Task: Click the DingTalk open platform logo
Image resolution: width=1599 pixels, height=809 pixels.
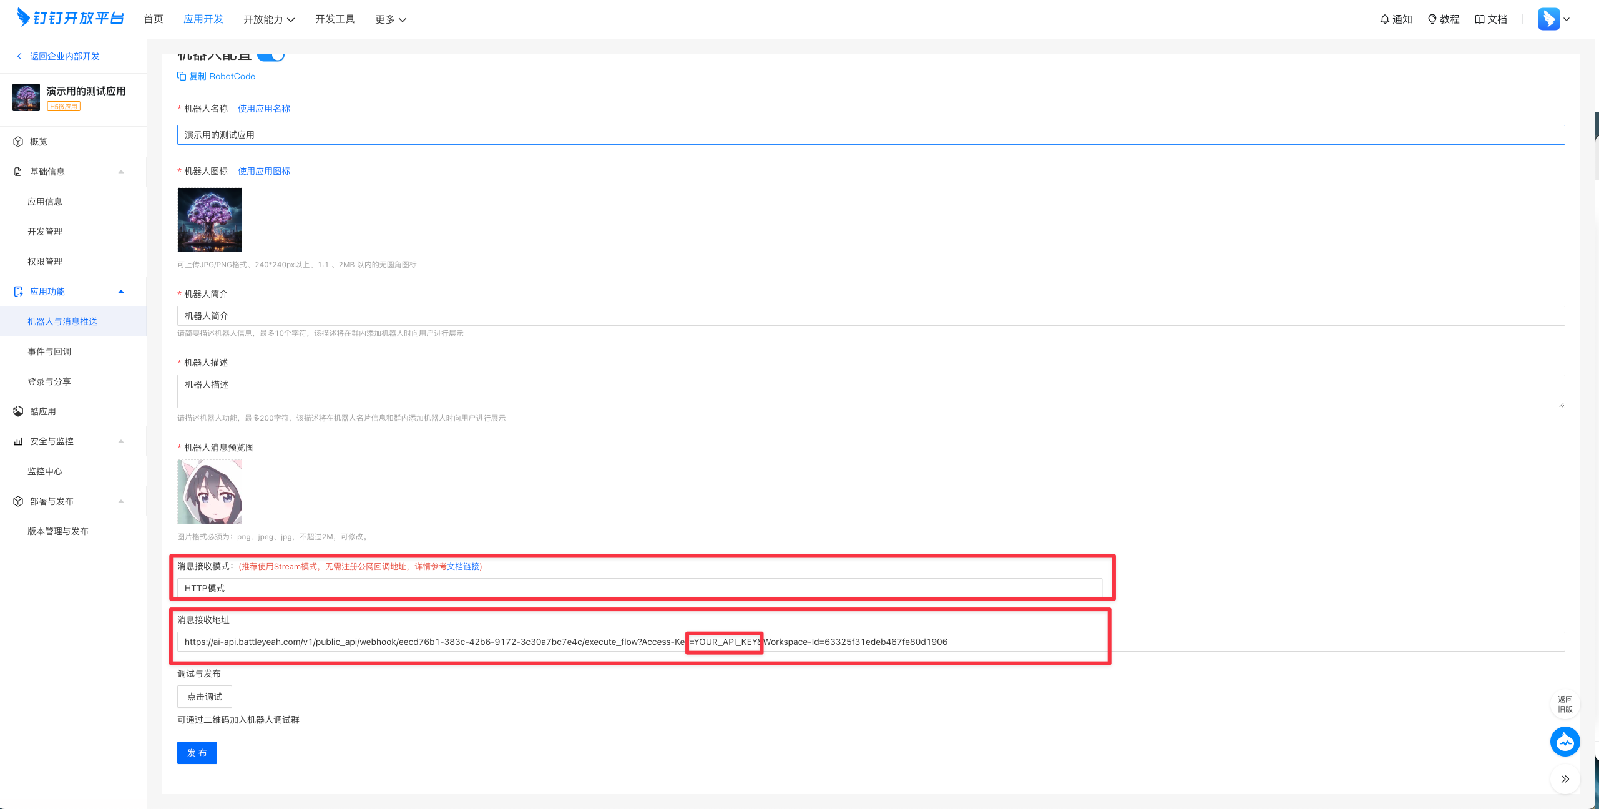Action: click(70, 18)
